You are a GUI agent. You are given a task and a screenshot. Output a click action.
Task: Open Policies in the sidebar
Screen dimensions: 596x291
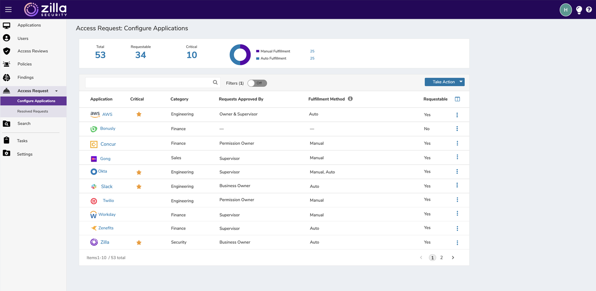25,64
